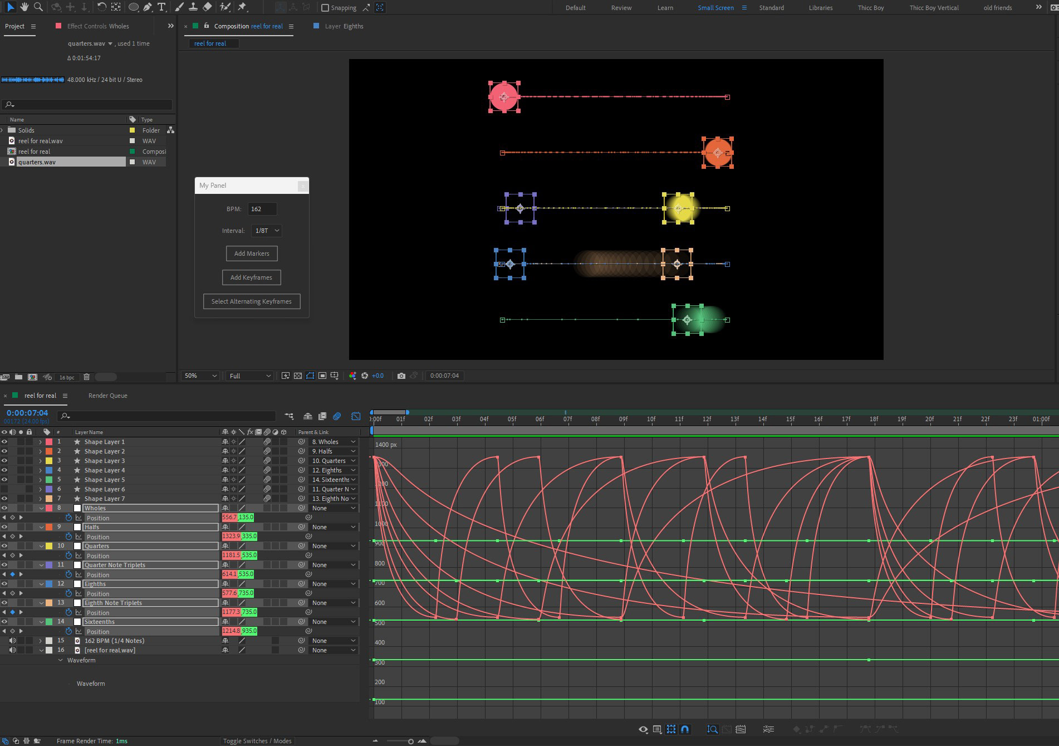Expand Shape Layer 1 properties
The height and width of the screenshot is (746, 1059).
tap(40, 442)
